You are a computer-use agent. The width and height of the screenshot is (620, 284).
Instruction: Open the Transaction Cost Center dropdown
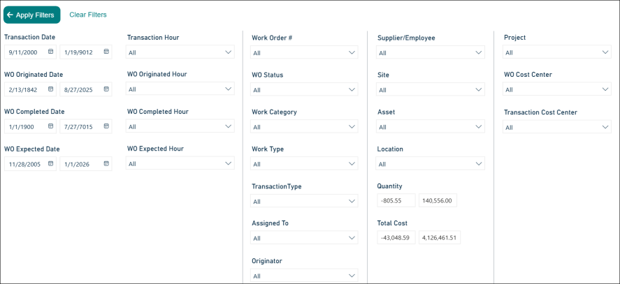[x=556, y=127]
